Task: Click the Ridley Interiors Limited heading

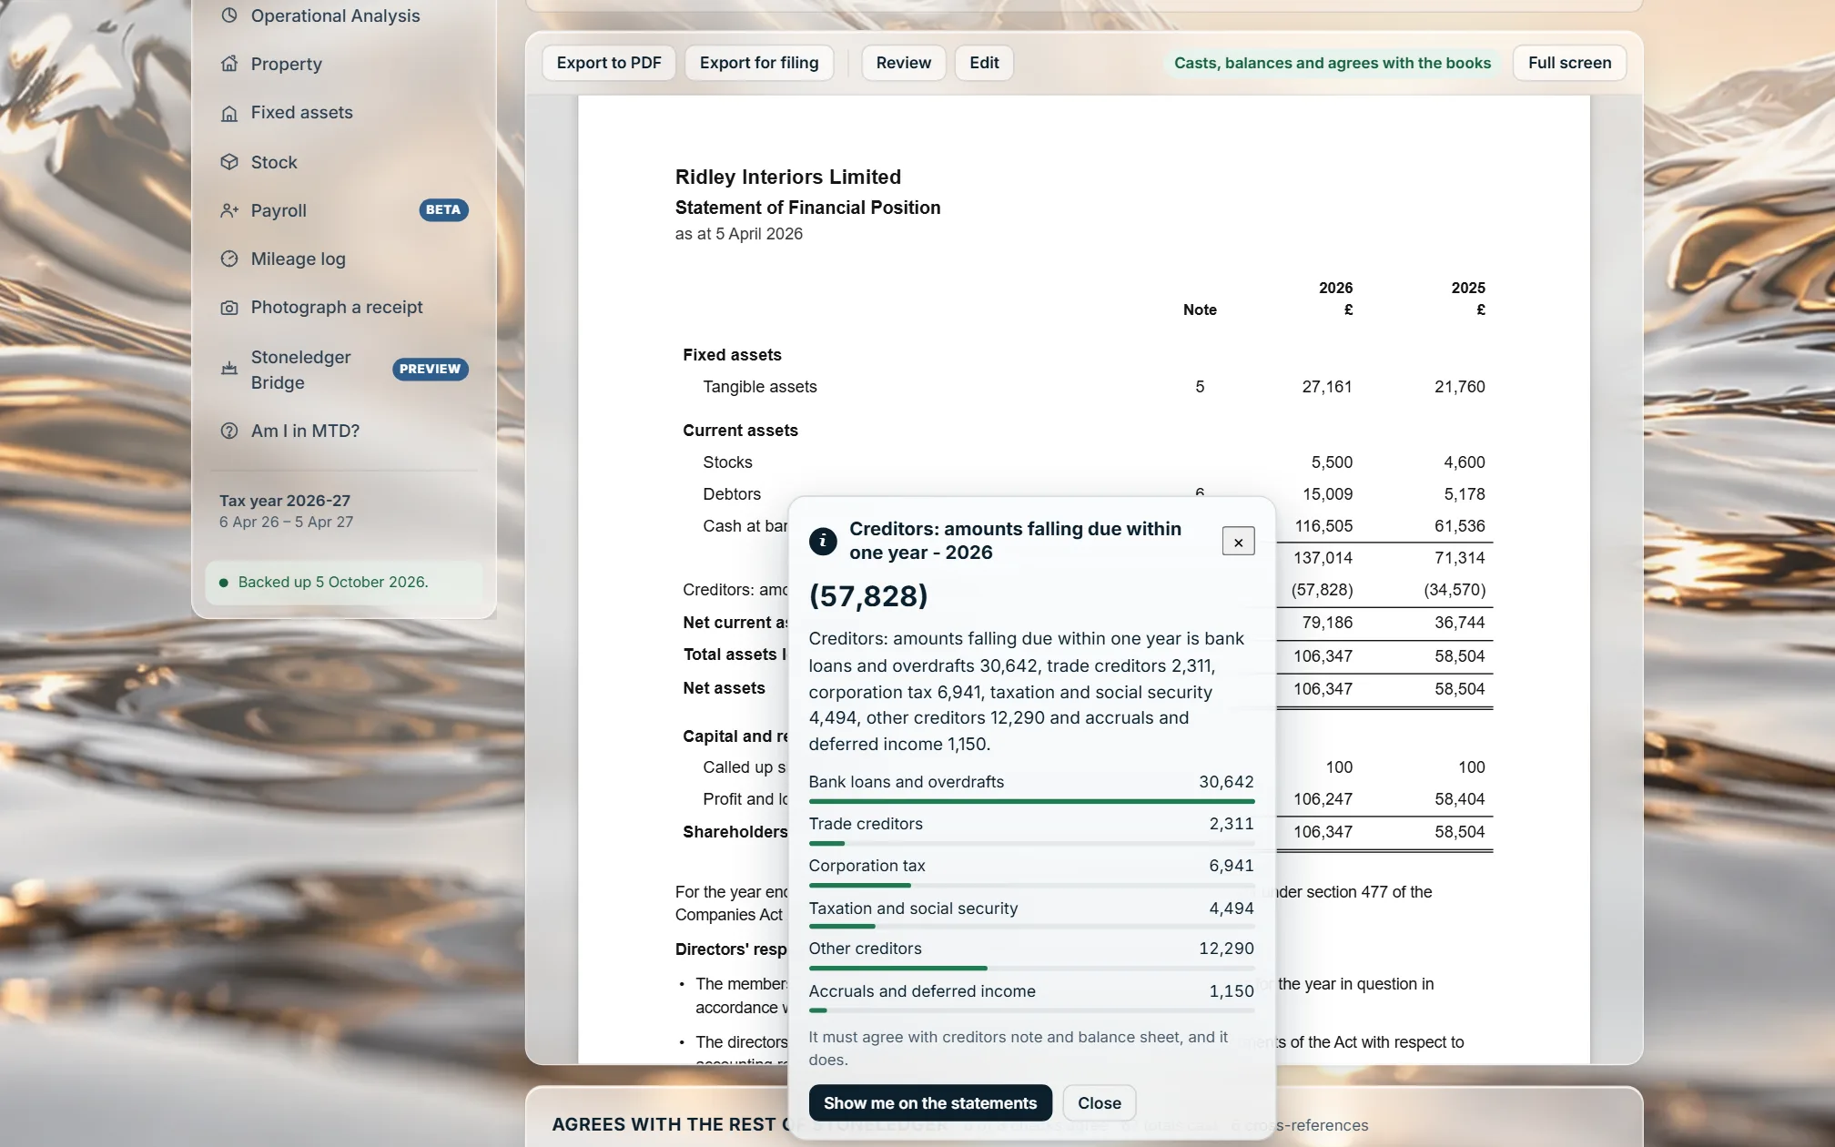Action: pos(788,177)
